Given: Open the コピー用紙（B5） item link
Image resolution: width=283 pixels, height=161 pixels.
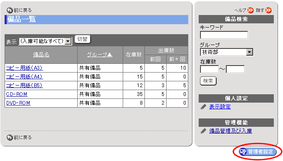Looking at the screenshot, I should pos(24,85).
